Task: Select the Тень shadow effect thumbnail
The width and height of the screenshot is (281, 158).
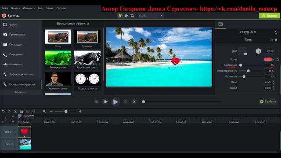Action: (x=58, y=37)
